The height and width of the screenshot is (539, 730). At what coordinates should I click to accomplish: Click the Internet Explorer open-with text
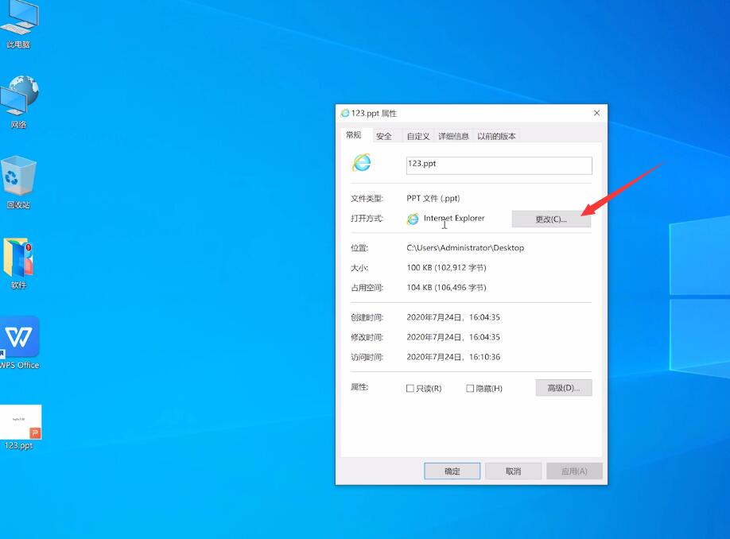[x=454, y=218]
